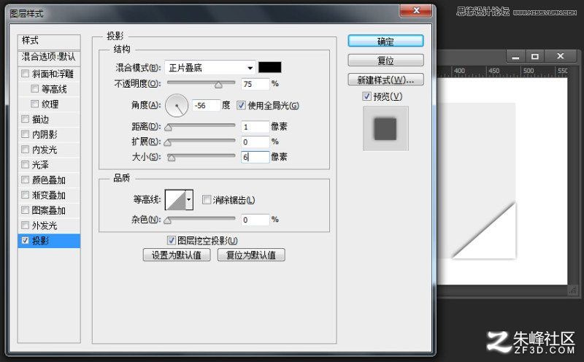Uncheck the 投影 style checkbox
Viewport: 584px width, 362px height.
(x=25, y=240)
